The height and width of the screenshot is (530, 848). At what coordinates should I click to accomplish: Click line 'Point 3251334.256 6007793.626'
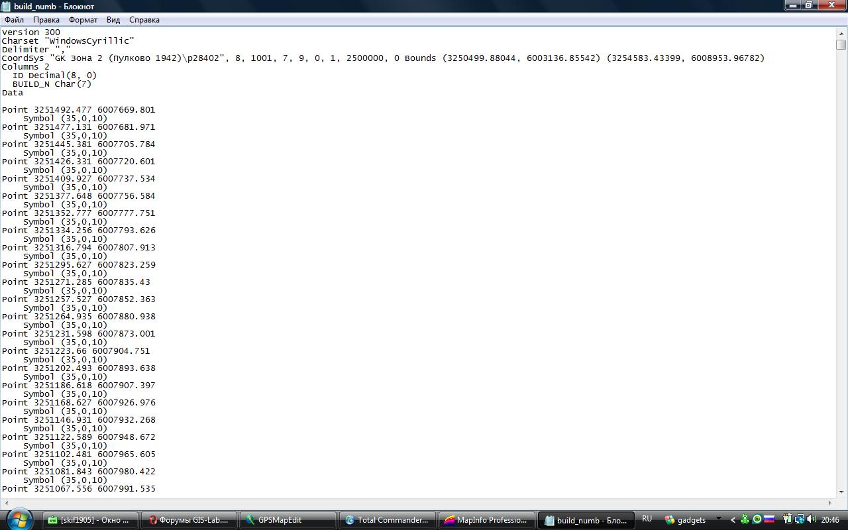click(x=79, y=230)
